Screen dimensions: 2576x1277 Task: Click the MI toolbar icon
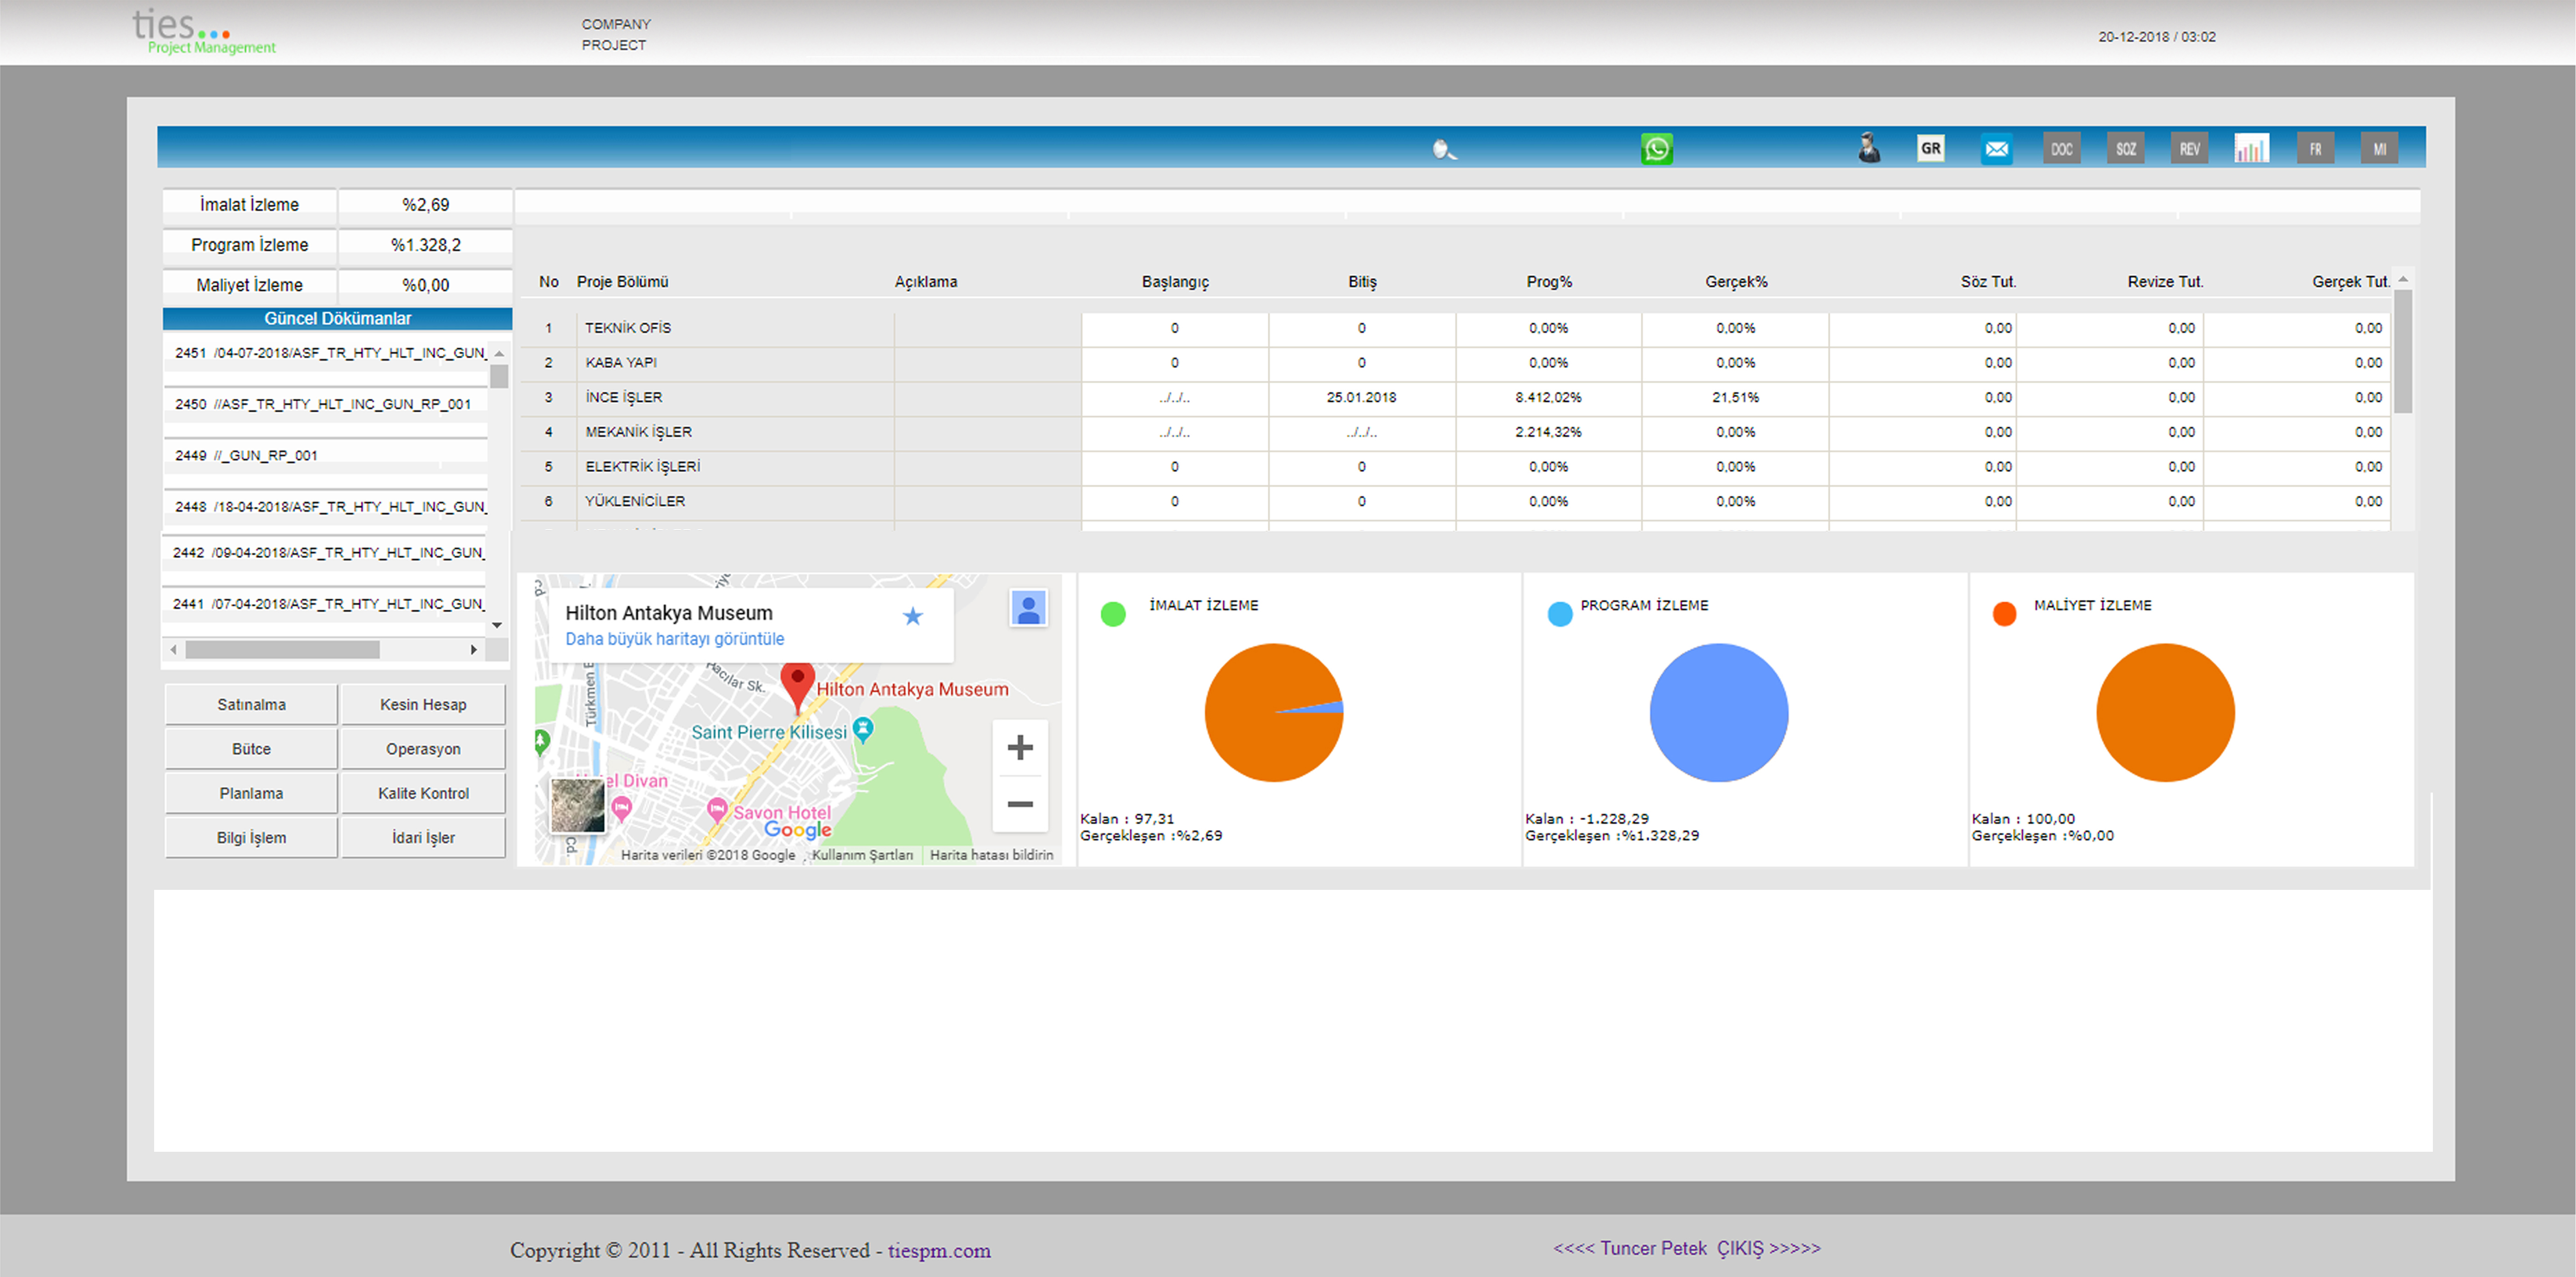click(2380, 149)
